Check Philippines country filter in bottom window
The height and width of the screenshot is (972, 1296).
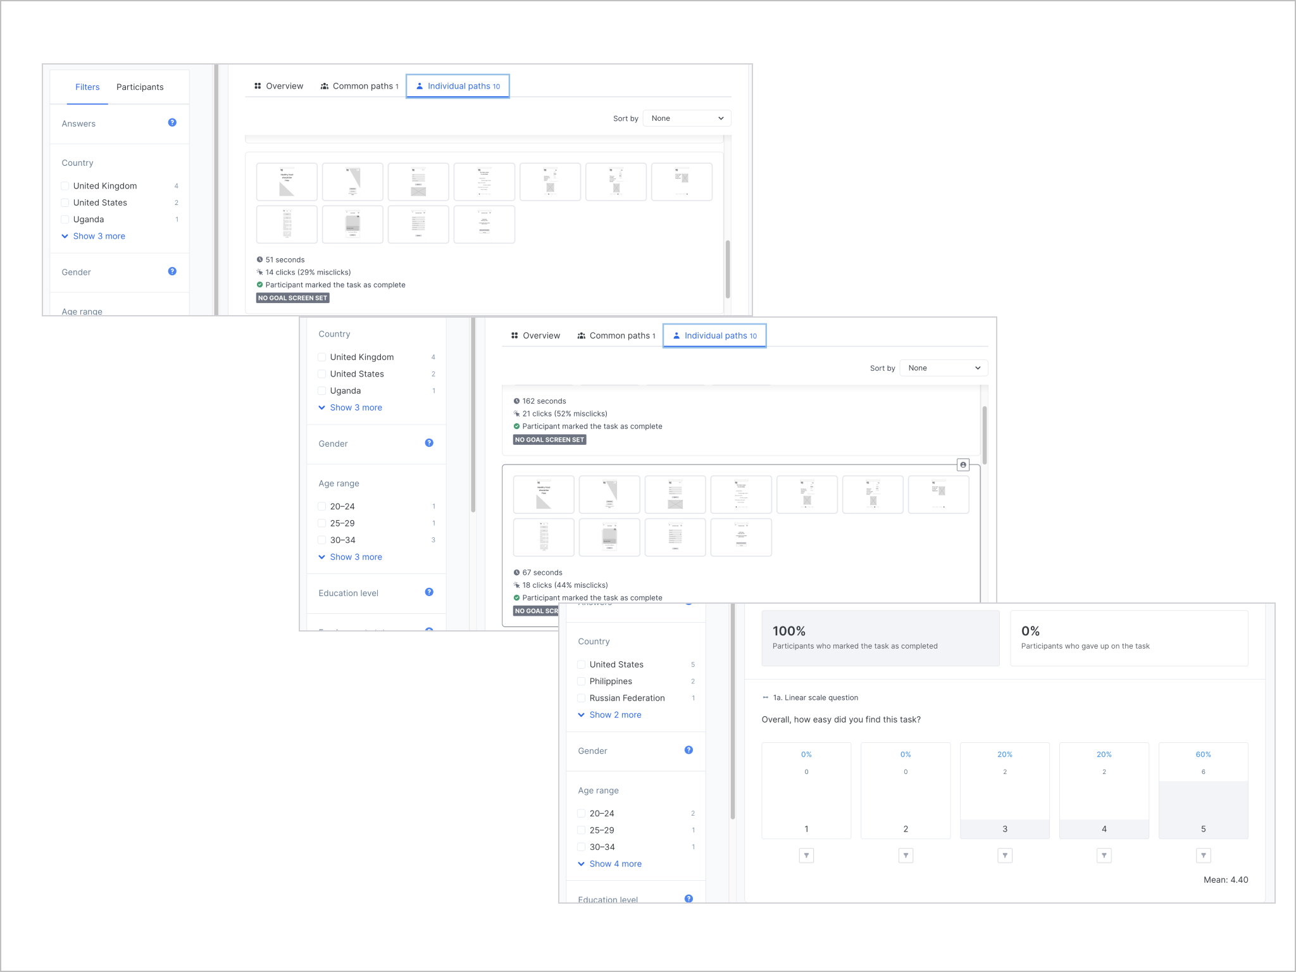point(582,682)
